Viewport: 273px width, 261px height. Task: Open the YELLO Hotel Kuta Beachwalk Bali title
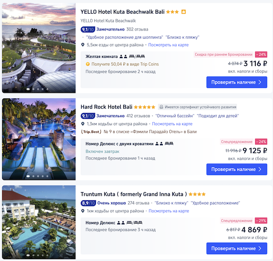pos(122,12)
